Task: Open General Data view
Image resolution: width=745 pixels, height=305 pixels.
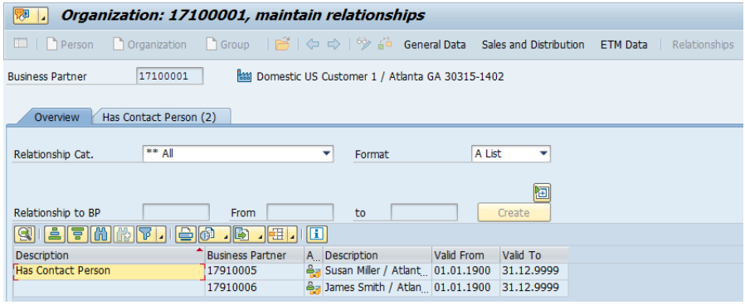Action: click(x=435, y=45)
